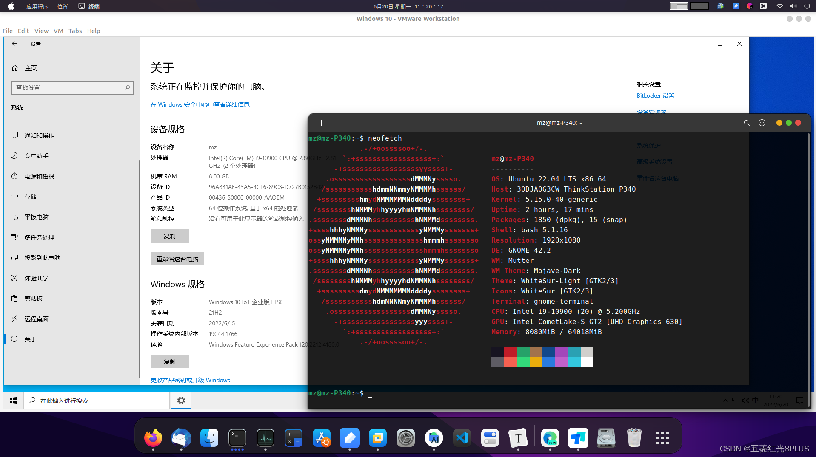The height and width of the screenshot is (457, 816).
Task: Focus the Windows taskbar search box
Action: (96, 401)
